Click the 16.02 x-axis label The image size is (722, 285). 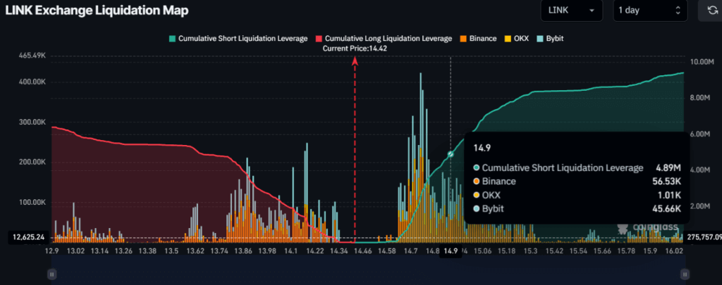[x=674, y=251]
